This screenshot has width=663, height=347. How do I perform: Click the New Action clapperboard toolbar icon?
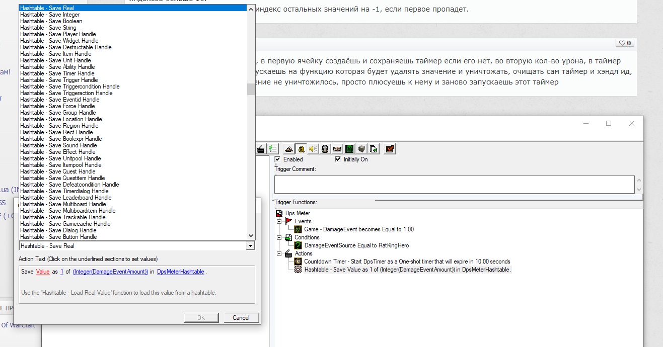click(261, 148)
